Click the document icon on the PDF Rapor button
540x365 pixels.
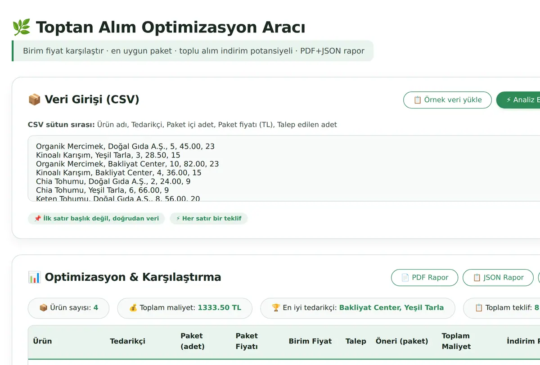[405, 278]
